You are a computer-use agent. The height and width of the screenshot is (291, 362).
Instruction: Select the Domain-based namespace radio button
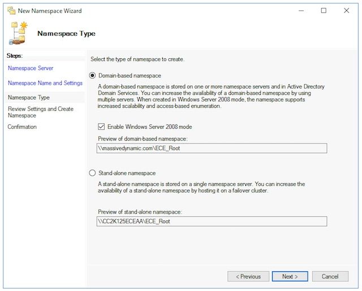tap(92, 75)
